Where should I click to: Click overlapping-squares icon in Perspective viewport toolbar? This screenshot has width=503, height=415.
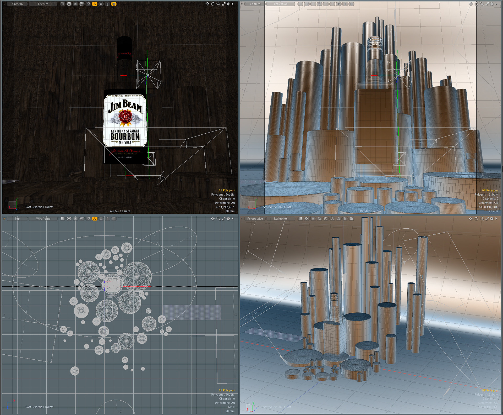coord(326,219)
